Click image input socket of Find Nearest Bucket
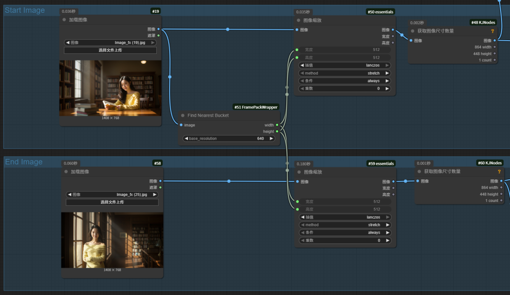Viewport: 510px width, 295px height. [x=181, y=125]
